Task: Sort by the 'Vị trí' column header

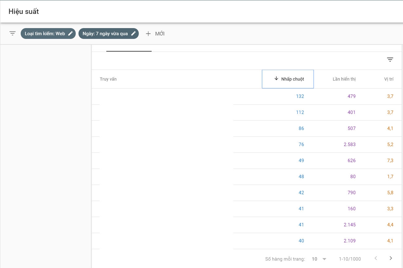Action: [389, 79]
